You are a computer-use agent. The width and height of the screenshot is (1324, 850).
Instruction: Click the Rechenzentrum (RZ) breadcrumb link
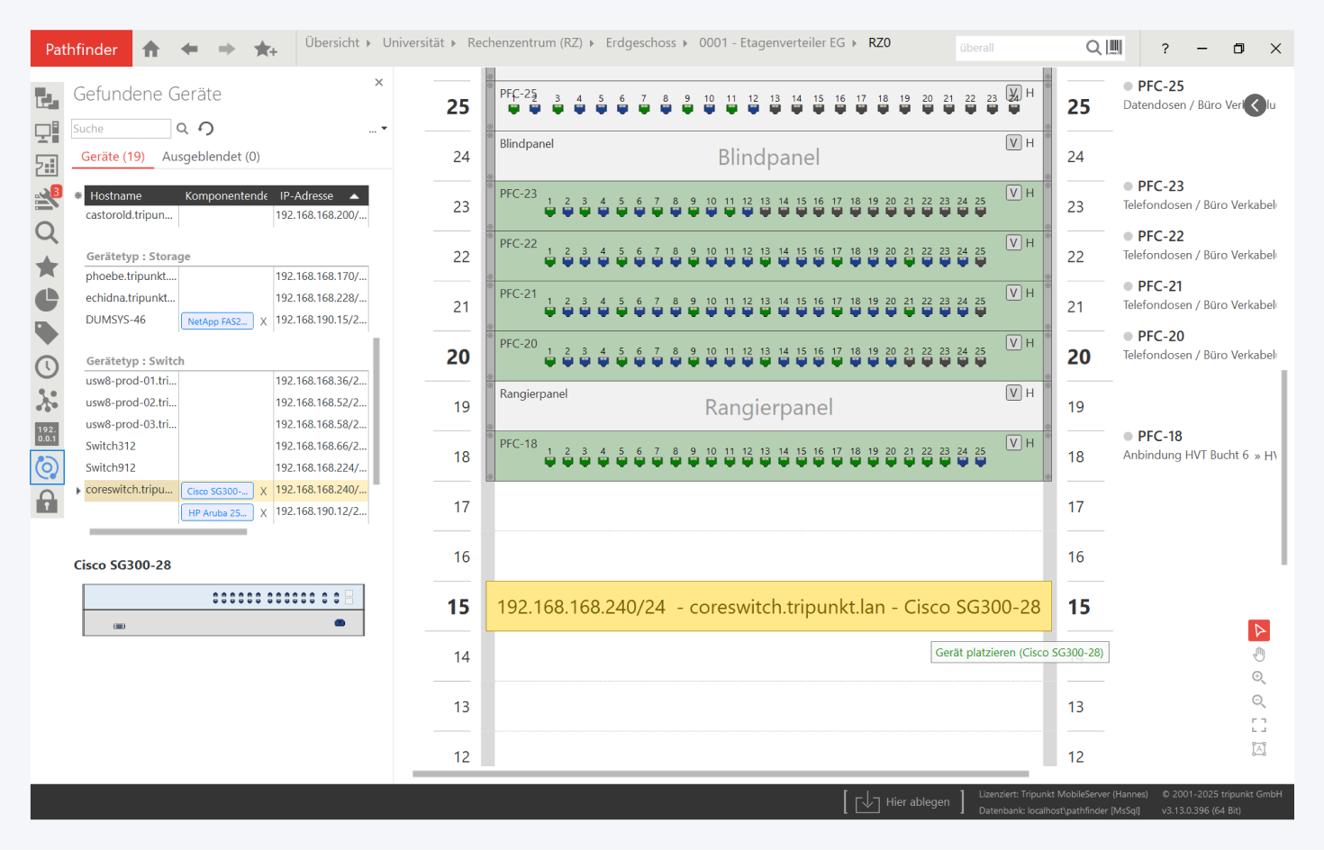coord(524,43)
